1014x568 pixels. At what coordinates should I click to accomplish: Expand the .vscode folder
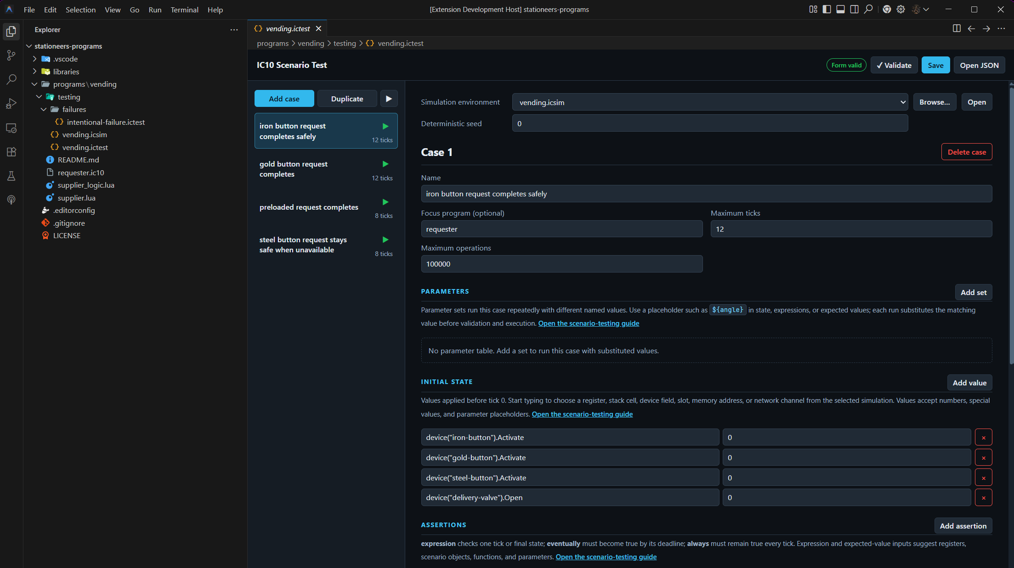[x=34, y=59]
